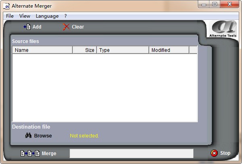Open the View menu
Screen dimensions: 242x164
pyautogui.click(x=25, y=16)
